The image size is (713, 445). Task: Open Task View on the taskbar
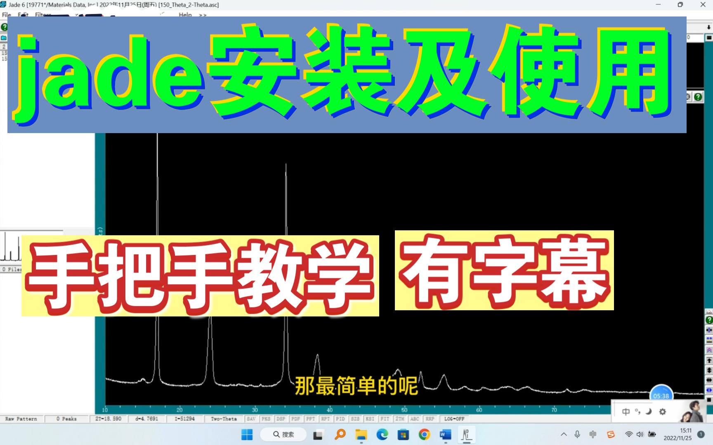tap(318, 434)
